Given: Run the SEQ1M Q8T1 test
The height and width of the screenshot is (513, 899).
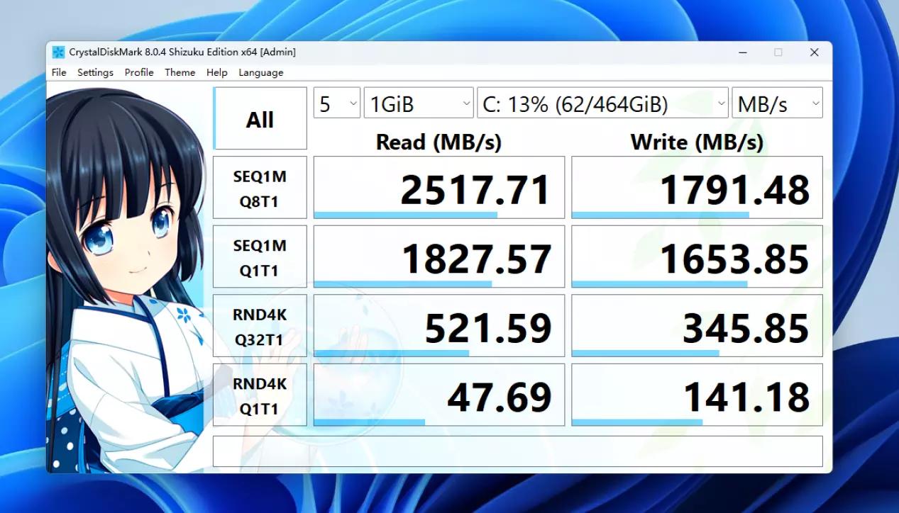Looking at the screenshot, I should pyautogui.click(x=260, y=188).
